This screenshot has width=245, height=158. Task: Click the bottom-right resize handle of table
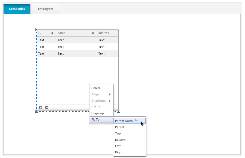[x=118, y=111]
